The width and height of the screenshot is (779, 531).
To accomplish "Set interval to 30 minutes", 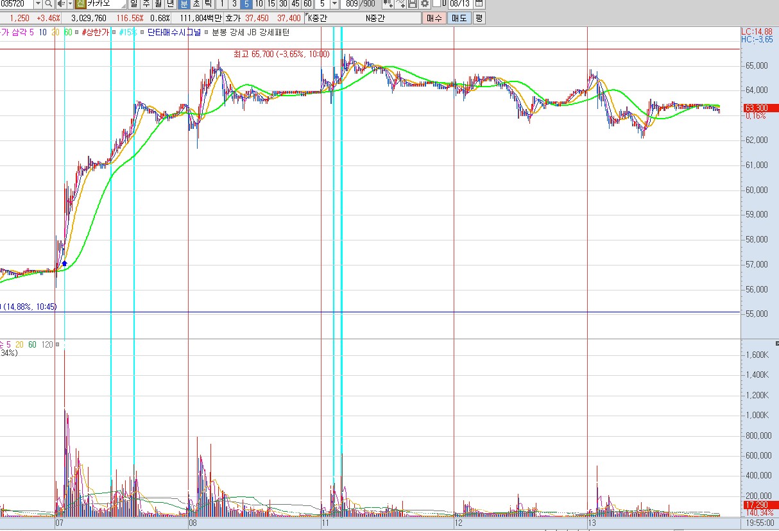I will click(x=283, y=4).
